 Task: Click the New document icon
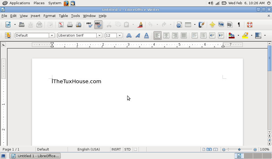click(8, 25)
